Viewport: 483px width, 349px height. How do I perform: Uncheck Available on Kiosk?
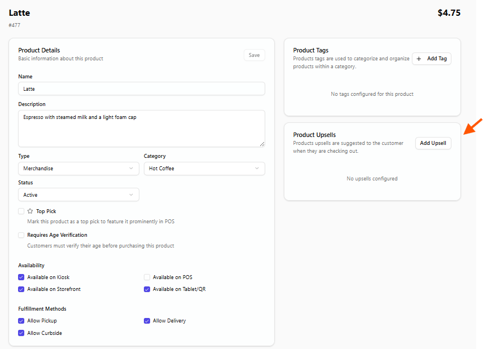21,277
